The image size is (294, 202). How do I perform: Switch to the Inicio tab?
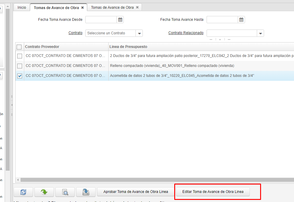22,8
